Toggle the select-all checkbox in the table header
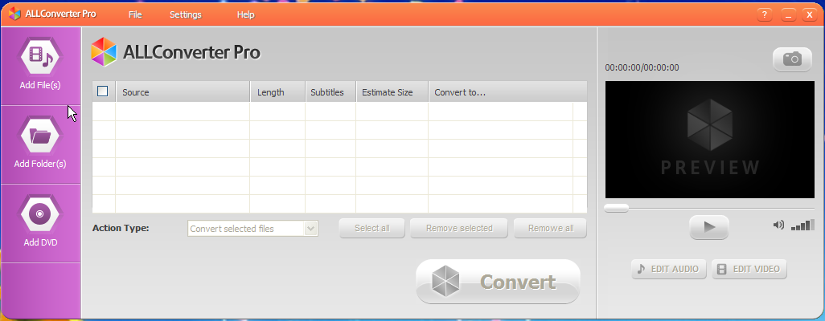 [x=103, y=91]
